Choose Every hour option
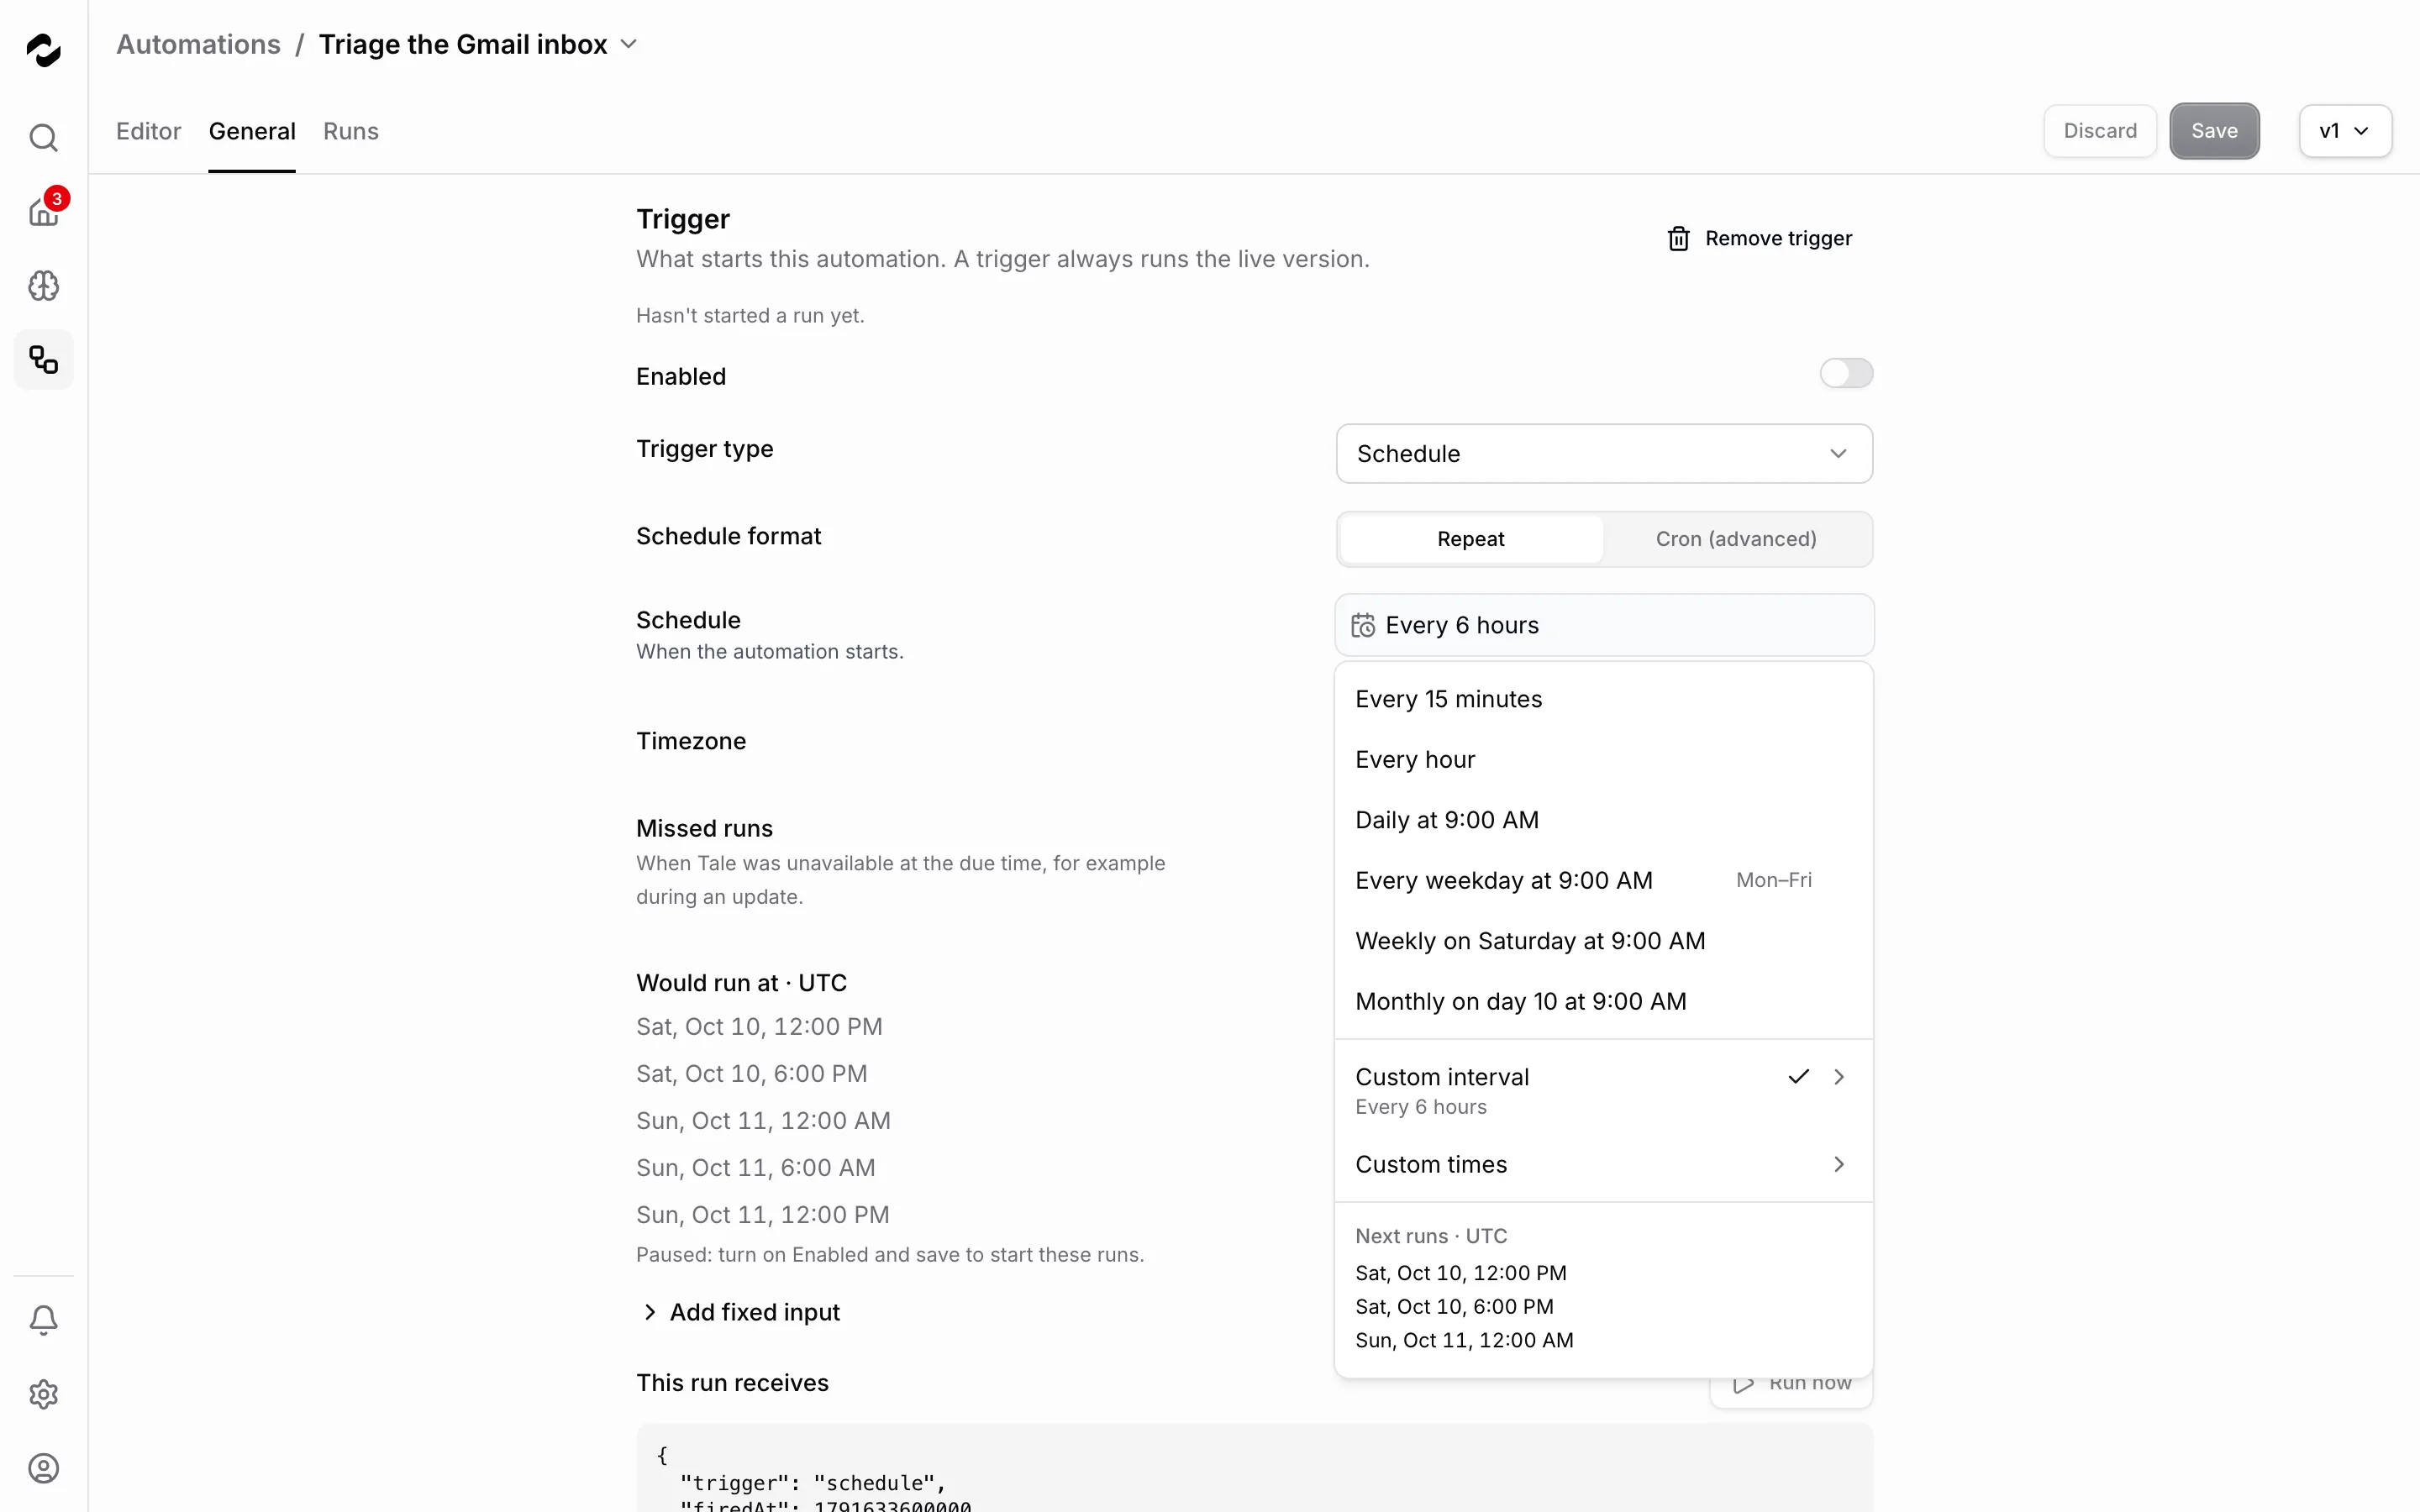The width and height of the screenshot is (2420, 1512). tap(1603, 760)
